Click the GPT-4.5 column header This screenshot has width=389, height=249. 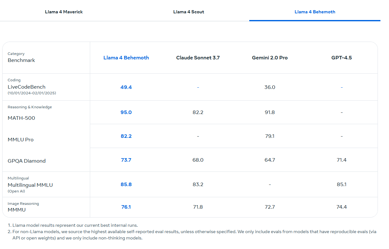pyautogui.click(x=341, y=58)
